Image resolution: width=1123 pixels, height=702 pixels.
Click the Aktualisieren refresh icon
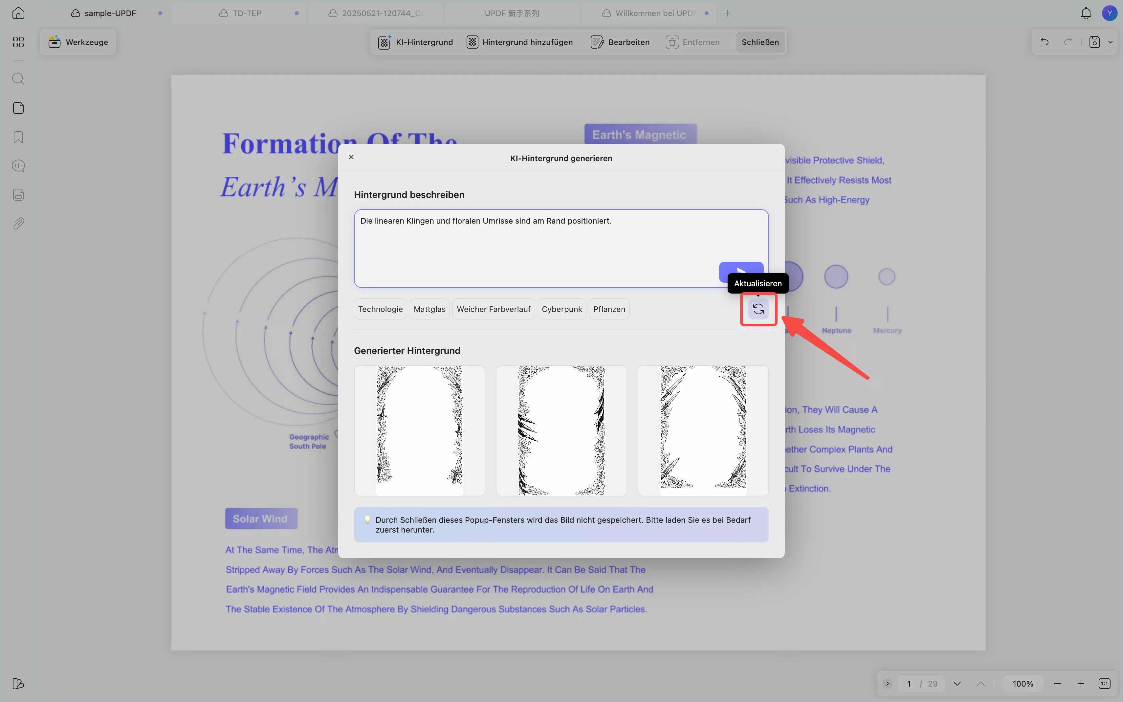[758, 309]
